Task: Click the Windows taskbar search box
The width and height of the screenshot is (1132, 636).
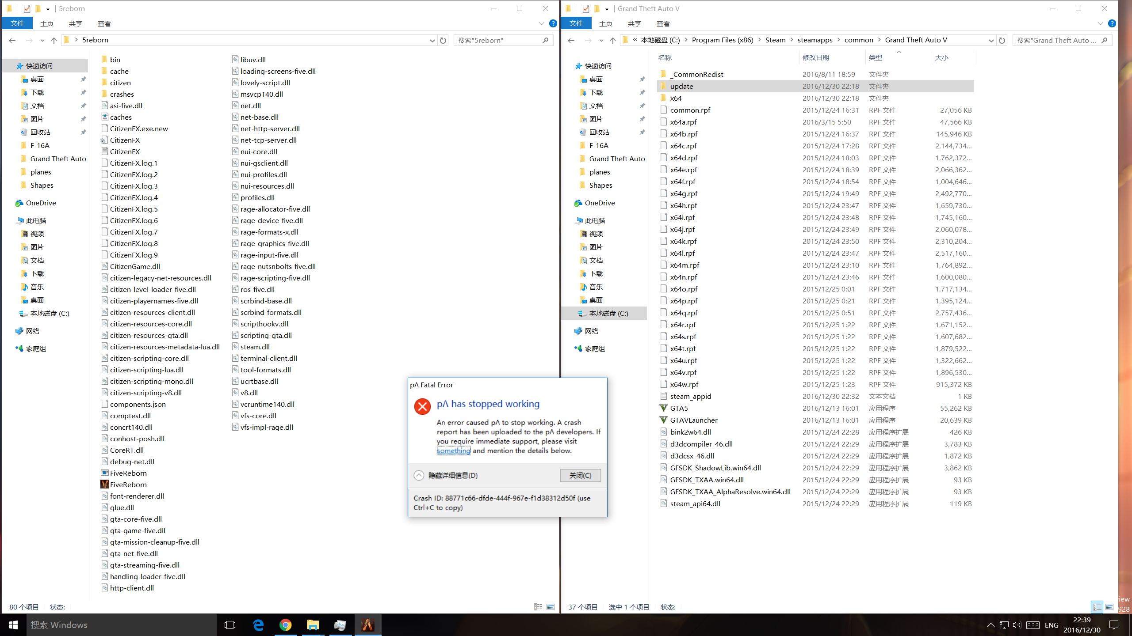Action: coord(122,625)
